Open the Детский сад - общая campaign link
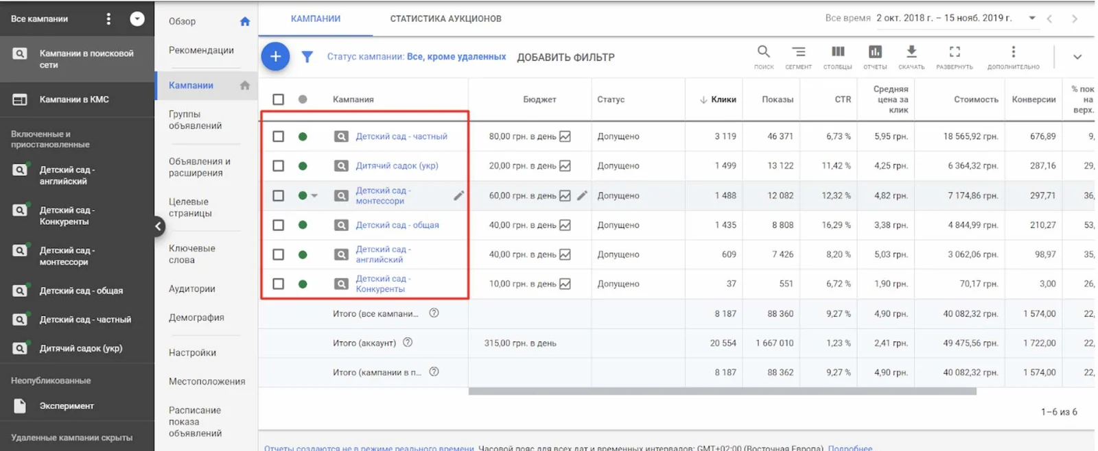 click(x=397, y=225)
